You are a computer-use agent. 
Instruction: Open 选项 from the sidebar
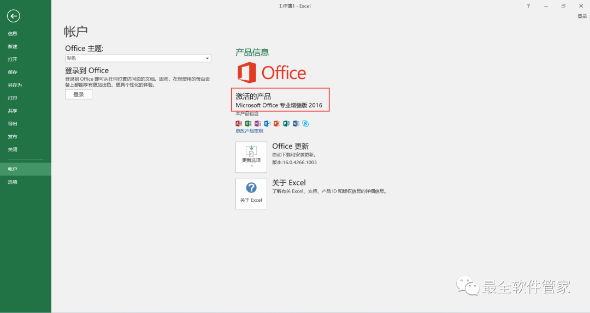point(26,182)
